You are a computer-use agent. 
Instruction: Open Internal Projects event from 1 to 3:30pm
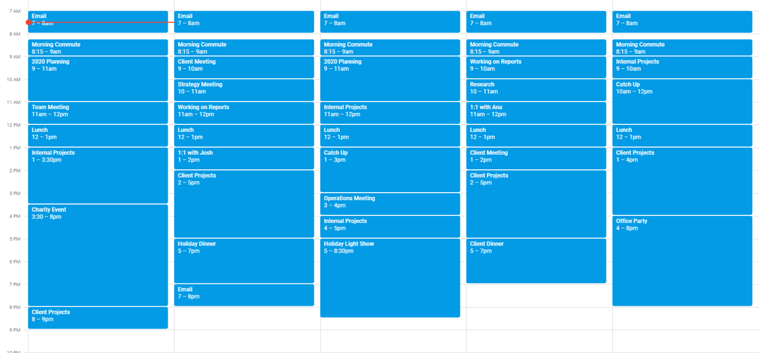[98, 175]
